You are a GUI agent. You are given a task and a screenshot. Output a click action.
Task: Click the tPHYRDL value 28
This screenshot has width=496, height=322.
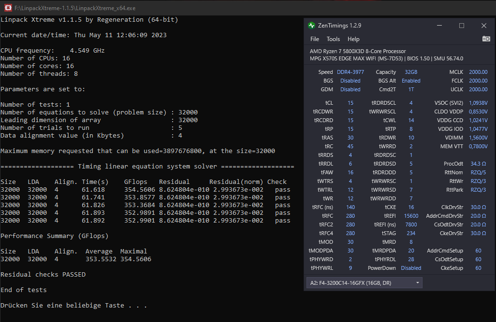tap(411, 259)
